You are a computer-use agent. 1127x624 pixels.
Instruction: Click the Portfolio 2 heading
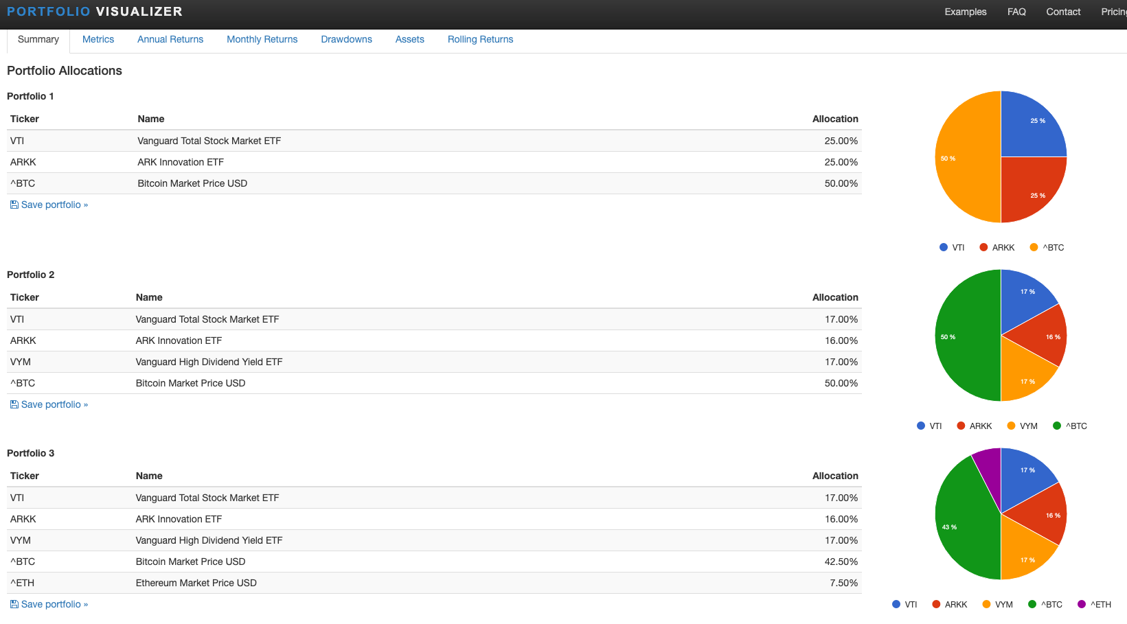31,275
